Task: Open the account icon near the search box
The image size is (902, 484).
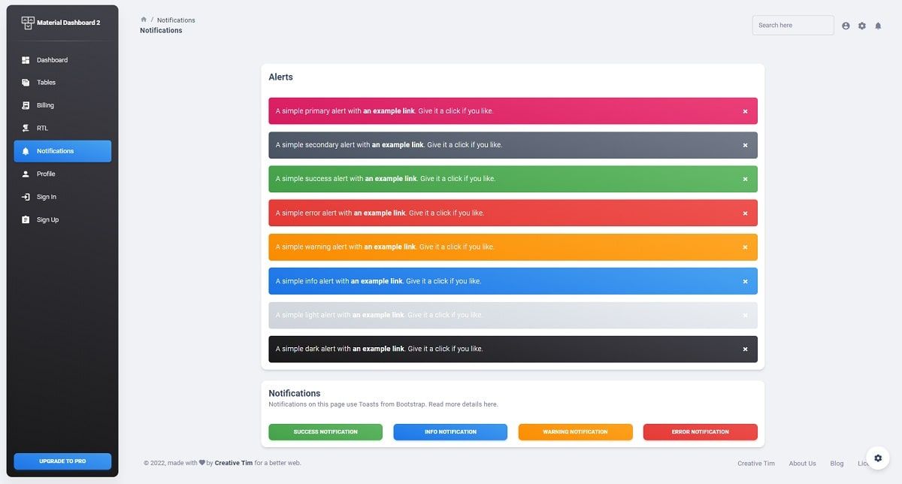Action: [x=845, y=25]
